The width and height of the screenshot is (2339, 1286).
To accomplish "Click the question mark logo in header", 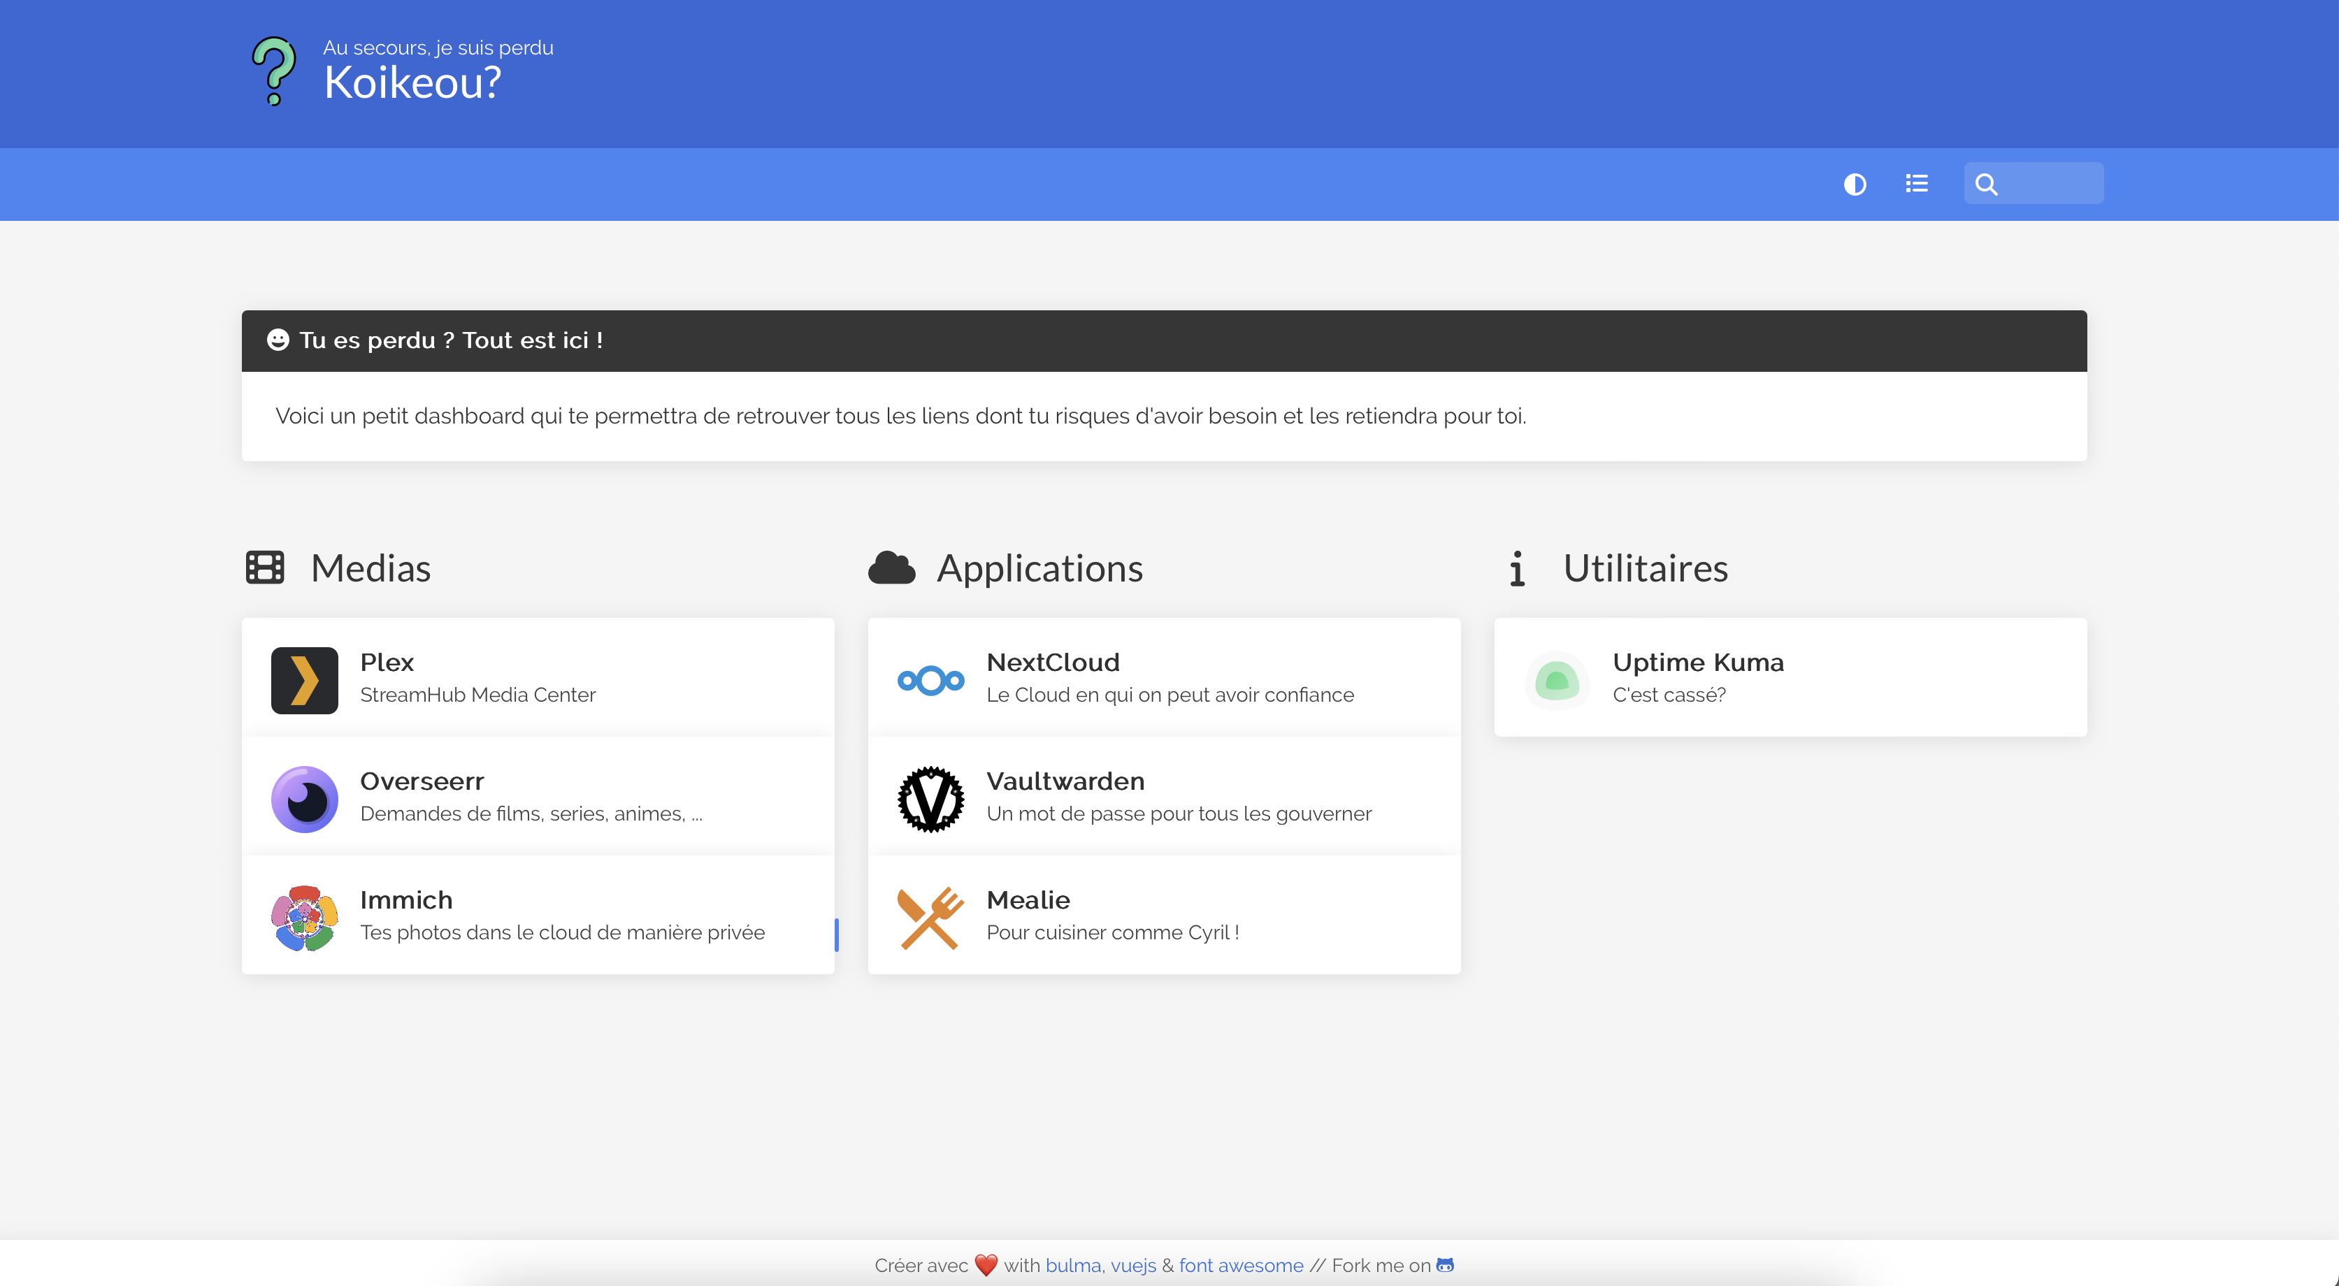I will (x=273, y=71).
